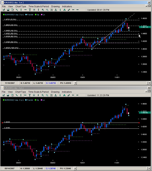The width and height of the screenshot is (152, 171).
Task: Open the View menu in the lower window
Action: 10,92
